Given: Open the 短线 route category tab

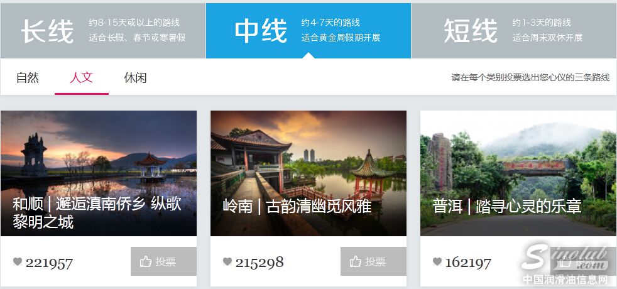Looking at the screenshot, I should (x=514, y=31).
